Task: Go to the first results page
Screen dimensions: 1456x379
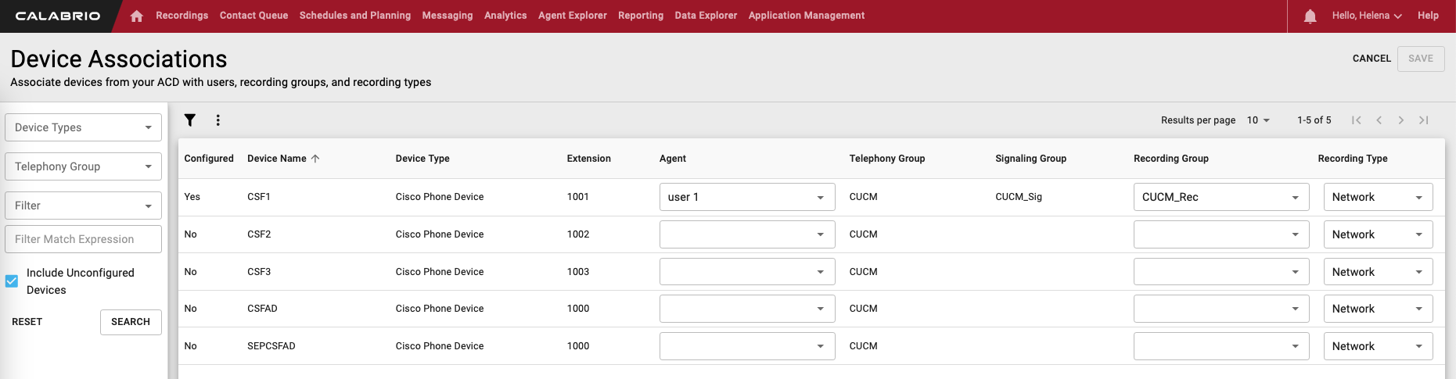Action: (x=1356, y=120)
